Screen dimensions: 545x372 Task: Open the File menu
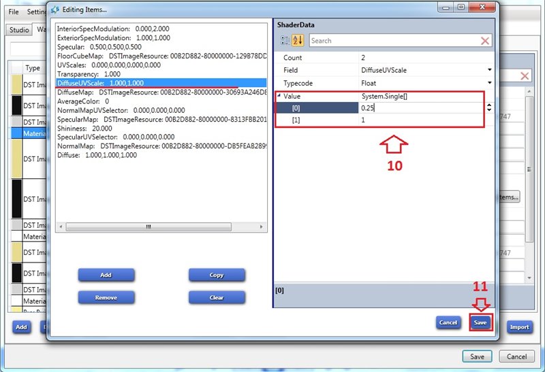(x=14, y=12)
